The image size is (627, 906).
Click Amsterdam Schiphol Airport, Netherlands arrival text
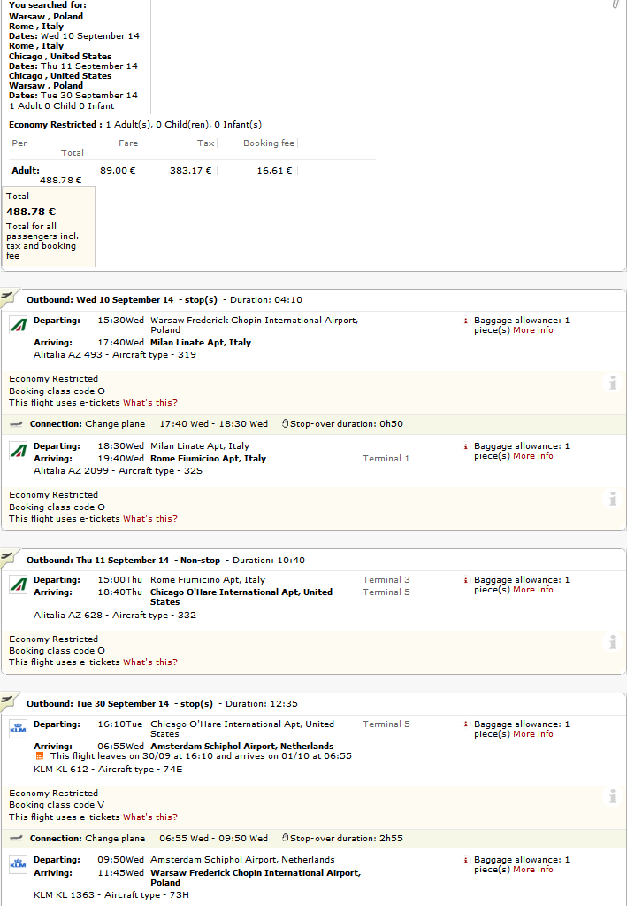[x=242, y=747]
